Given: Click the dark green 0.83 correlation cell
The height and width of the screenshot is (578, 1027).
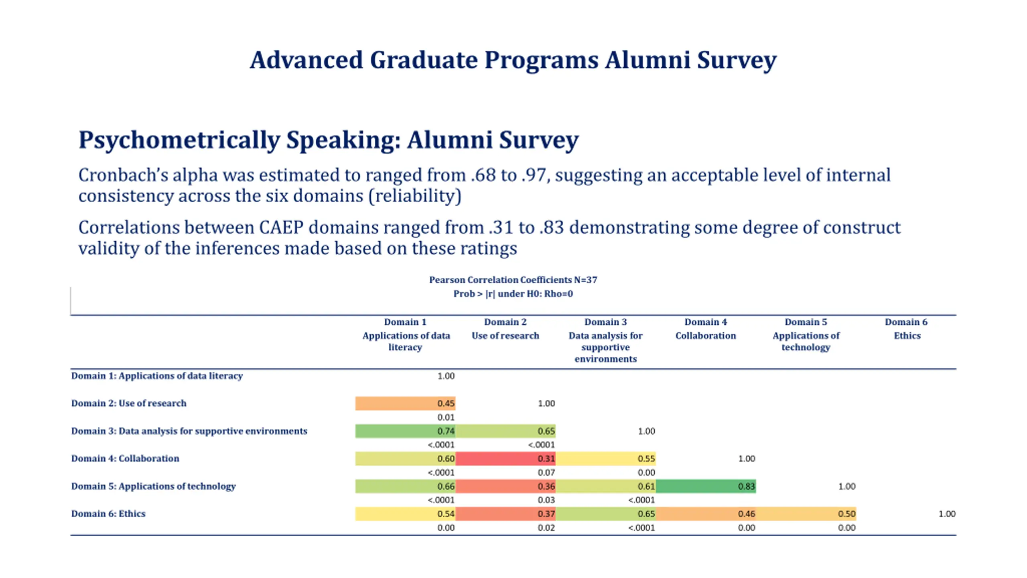Looking at the screenshot, I should (x=706, y=486).
